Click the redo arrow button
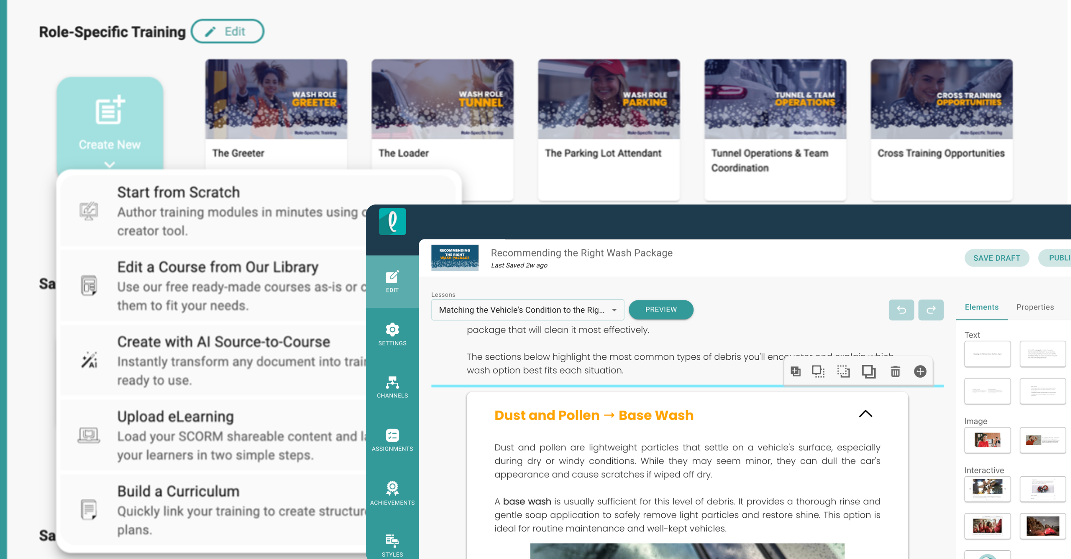Screen dimensions: 1071x559 pyautogui.click(x=930, y=310)
